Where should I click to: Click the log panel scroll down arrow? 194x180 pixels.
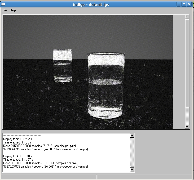coord(133,170)
